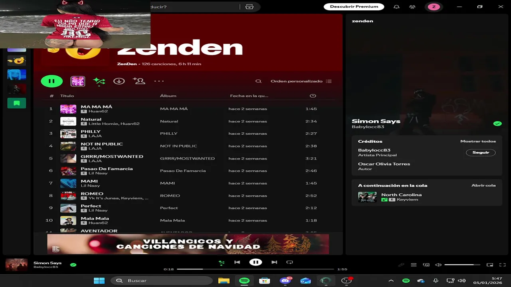Viewport: 511px width, 287px height.
Task: Click Mostrar todos in Créditos
Action: (x=478, y=141)
